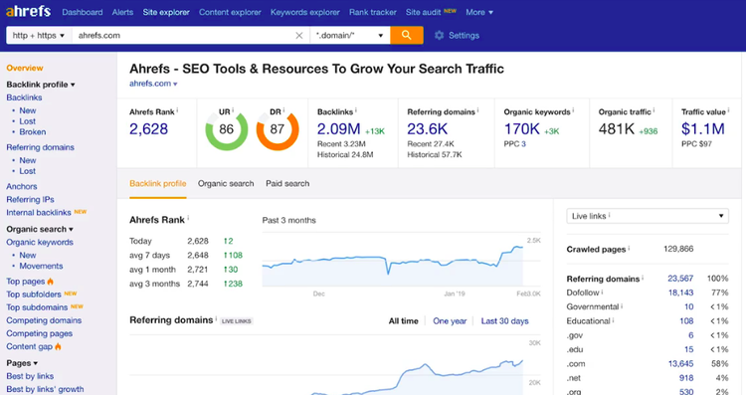Open Top subdomains in the sidebar

37,307
